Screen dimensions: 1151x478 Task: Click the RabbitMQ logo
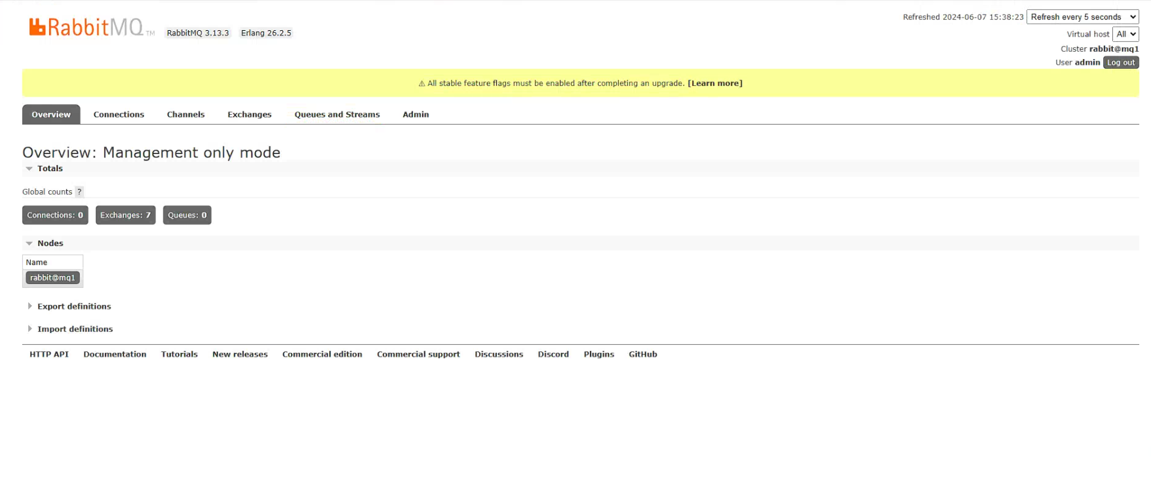coord(92,28)
